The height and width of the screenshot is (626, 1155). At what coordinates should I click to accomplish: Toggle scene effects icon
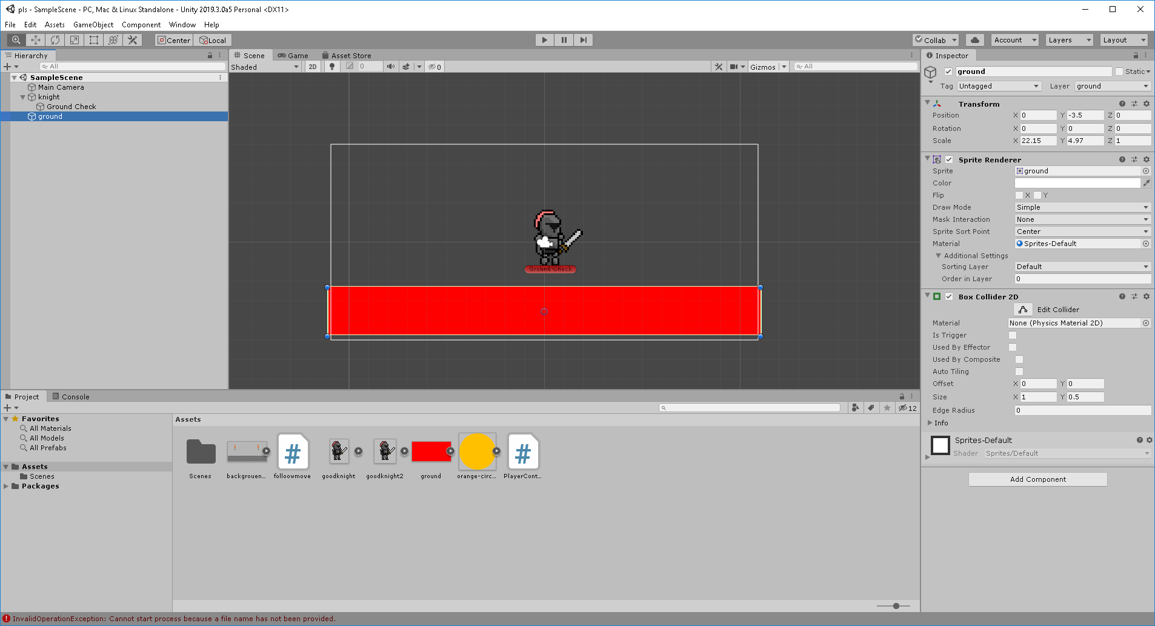407,67
